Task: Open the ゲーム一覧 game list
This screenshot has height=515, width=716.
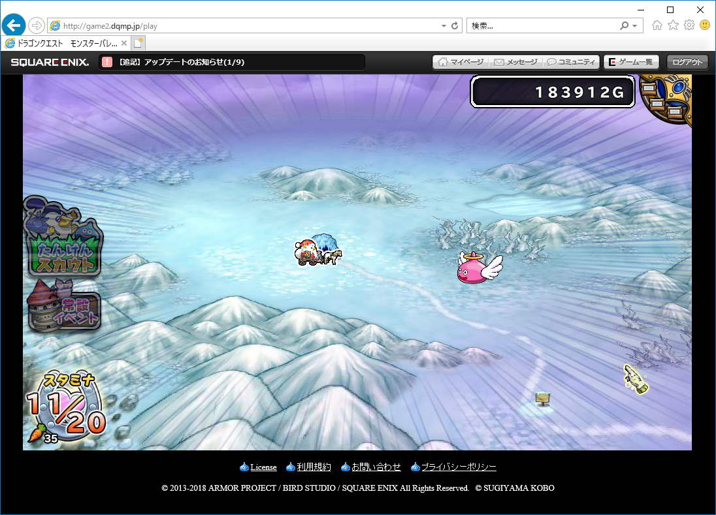Action: tap(630, 62)
